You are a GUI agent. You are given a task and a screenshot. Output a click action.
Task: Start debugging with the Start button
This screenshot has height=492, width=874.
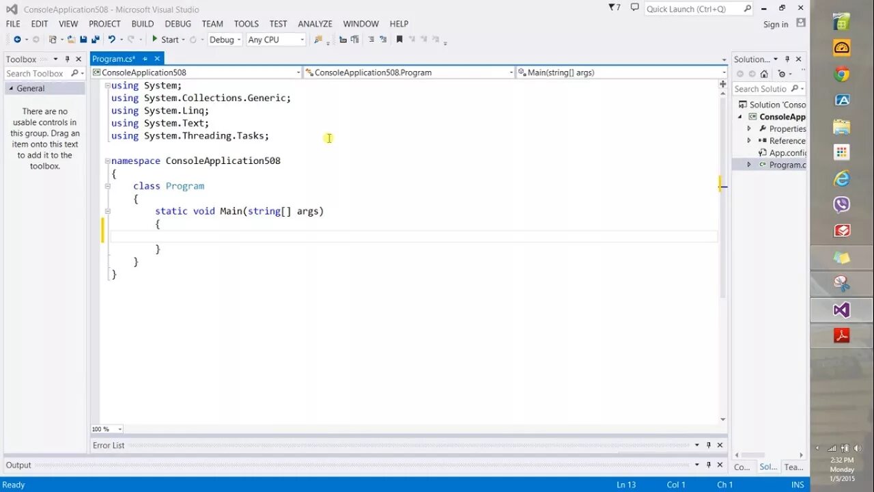pos(165,40)
